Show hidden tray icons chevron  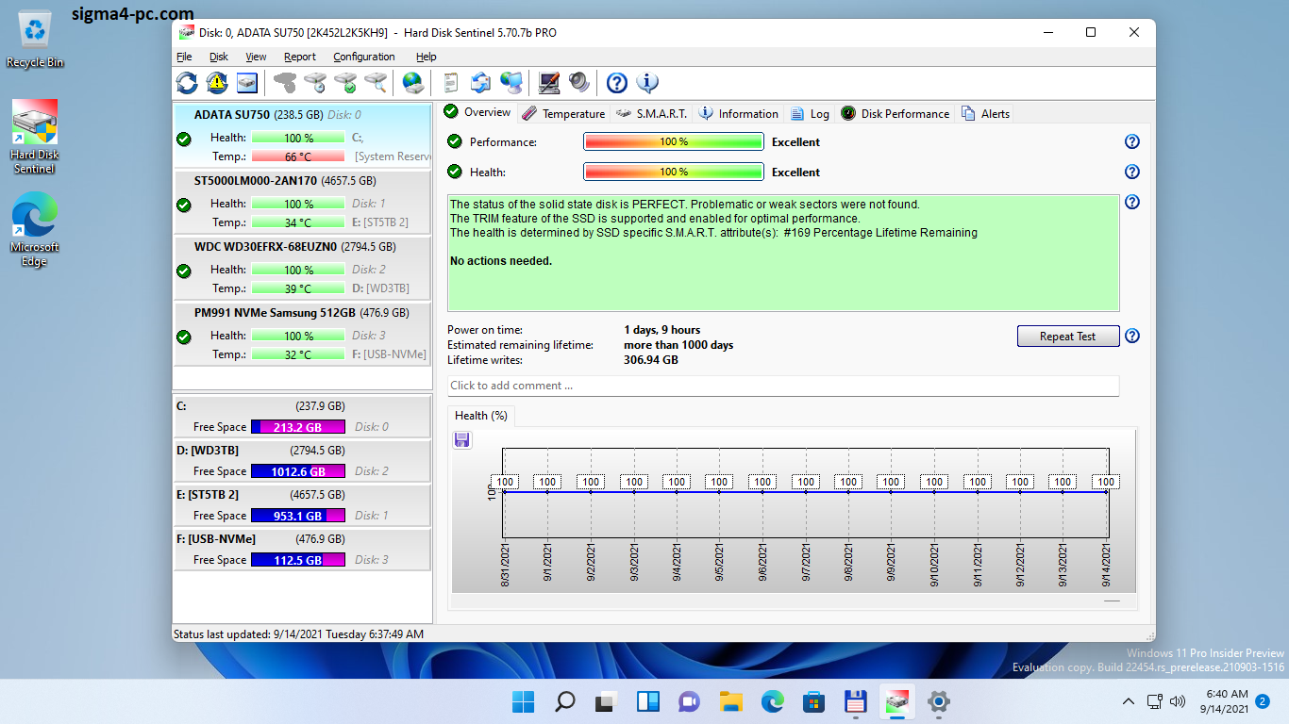(x=1129, y=701)
